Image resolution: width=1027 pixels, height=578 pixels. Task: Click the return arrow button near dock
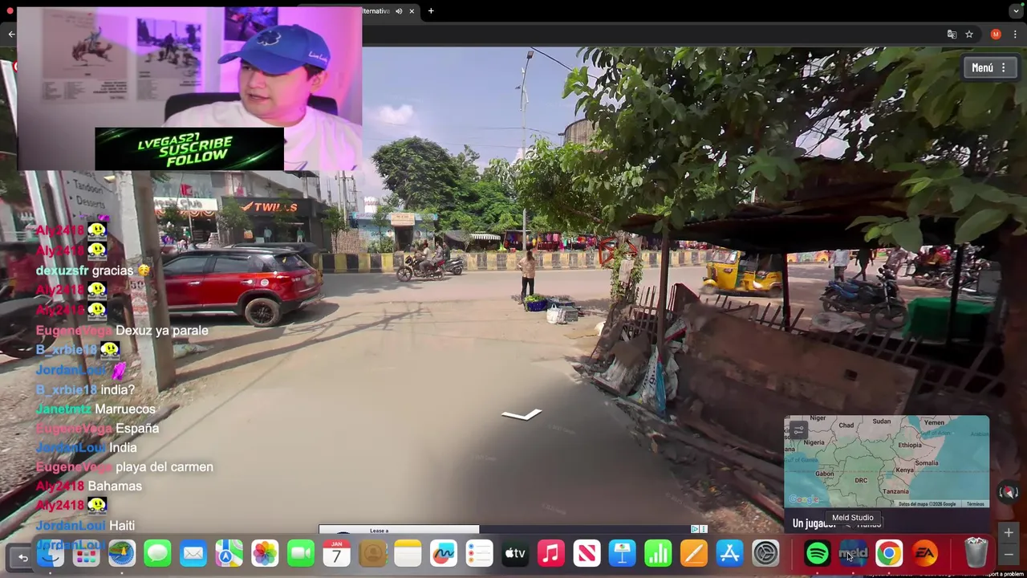pyautogui.click(x=23, y=558)
